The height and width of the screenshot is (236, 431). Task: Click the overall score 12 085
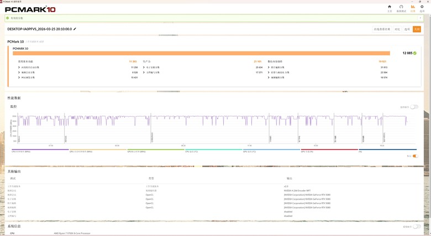[x=407, y=53]
